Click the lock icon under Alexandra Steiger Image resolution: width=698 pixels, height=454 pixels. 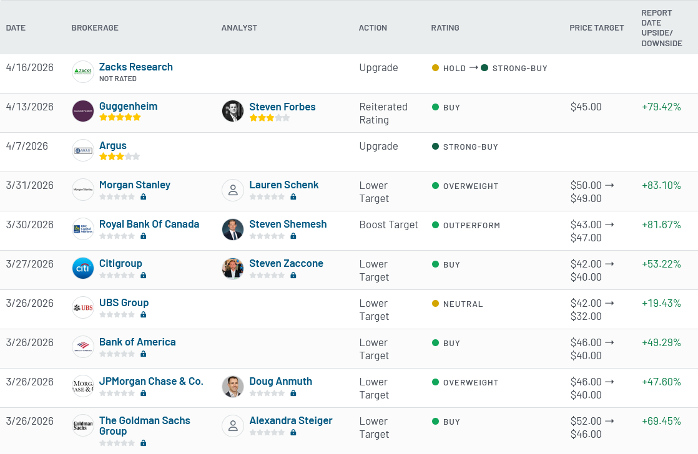coord(293,432)
